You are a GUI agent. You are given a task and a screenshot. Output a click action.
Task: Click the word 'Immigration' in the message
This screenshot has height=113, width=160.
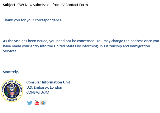[140, 46]
